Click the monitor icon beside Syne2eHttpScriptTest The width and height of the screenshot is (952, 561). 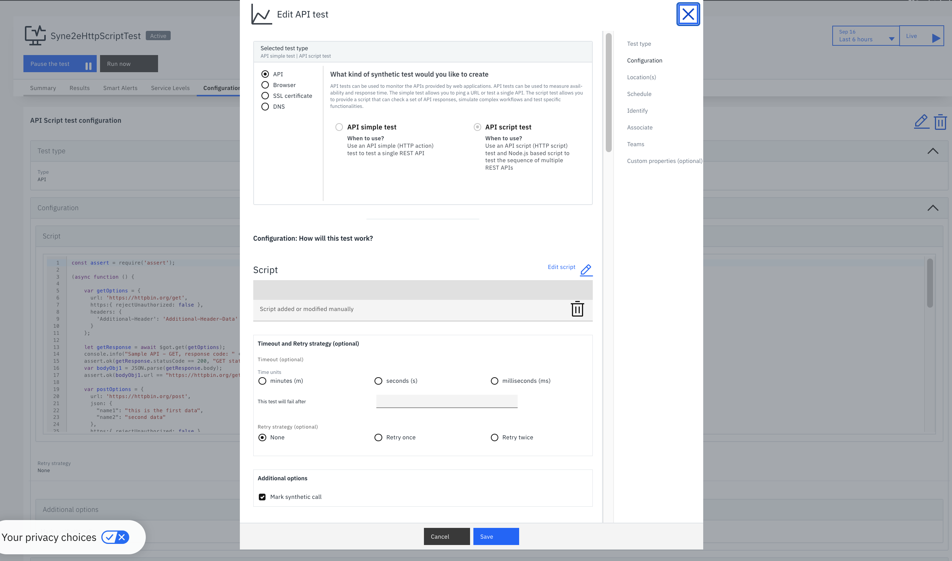pyautogui.click(x=35, y=36)
